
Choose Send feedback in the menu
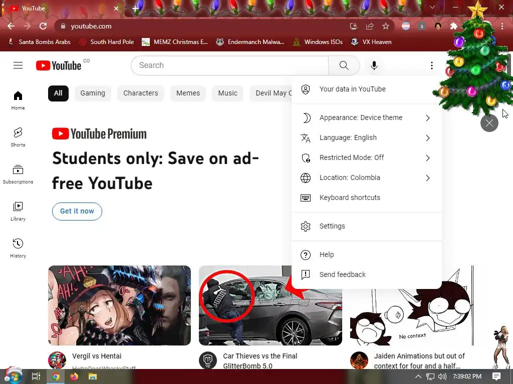click(366, 274)
